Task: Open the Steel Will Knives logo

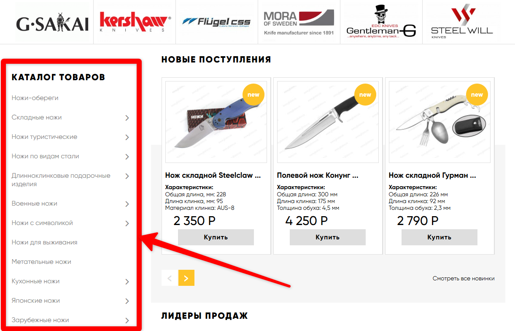Action: pyautogui.click(x=462, y=23)
